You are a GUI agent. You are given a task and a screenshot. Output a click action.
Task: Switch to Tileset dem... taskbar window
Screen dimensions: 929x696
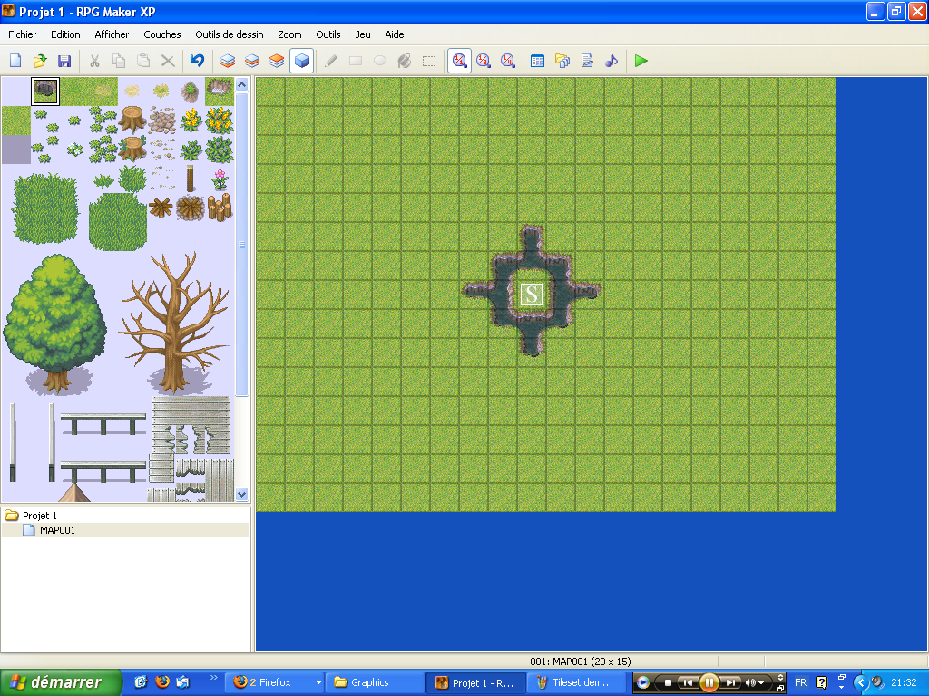(576, 682)
